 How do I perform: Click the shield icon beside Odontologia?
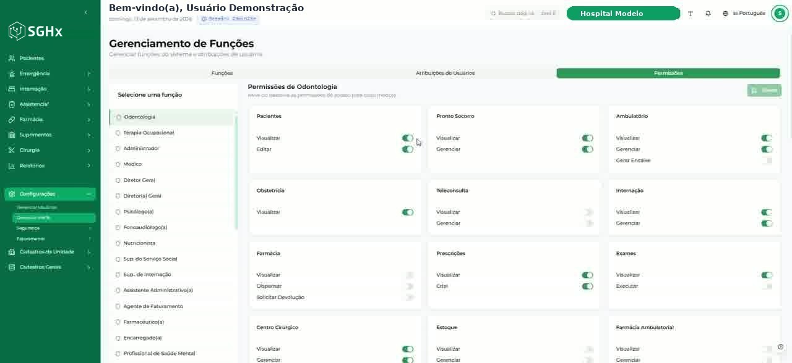click(119, 117)
